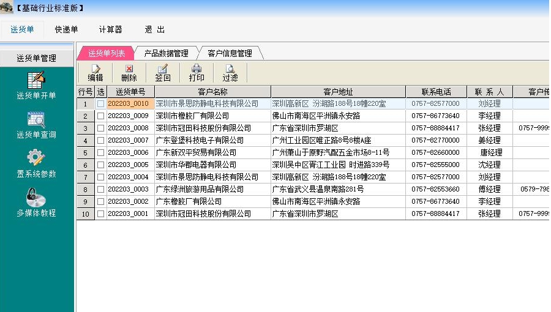551x312 pixels.
Task: Click address 广州萧山于原野汽配五金市场8-11号
Action: coord(331,153)
